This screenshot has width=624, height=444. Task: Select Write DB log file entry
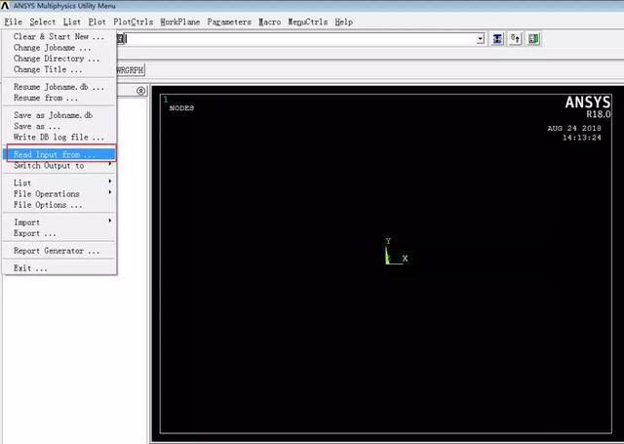pos(58,137)
